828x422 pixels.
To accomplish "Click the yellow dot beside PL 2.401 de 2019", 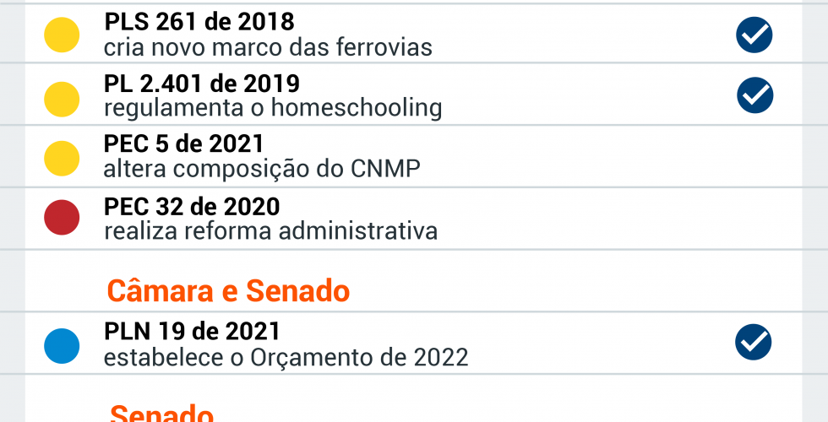I will click(62, 97).
